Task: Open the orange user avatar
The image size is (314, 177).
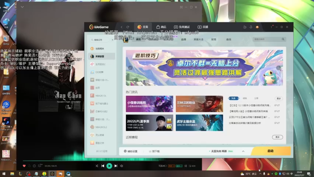Action: [257, 27]
